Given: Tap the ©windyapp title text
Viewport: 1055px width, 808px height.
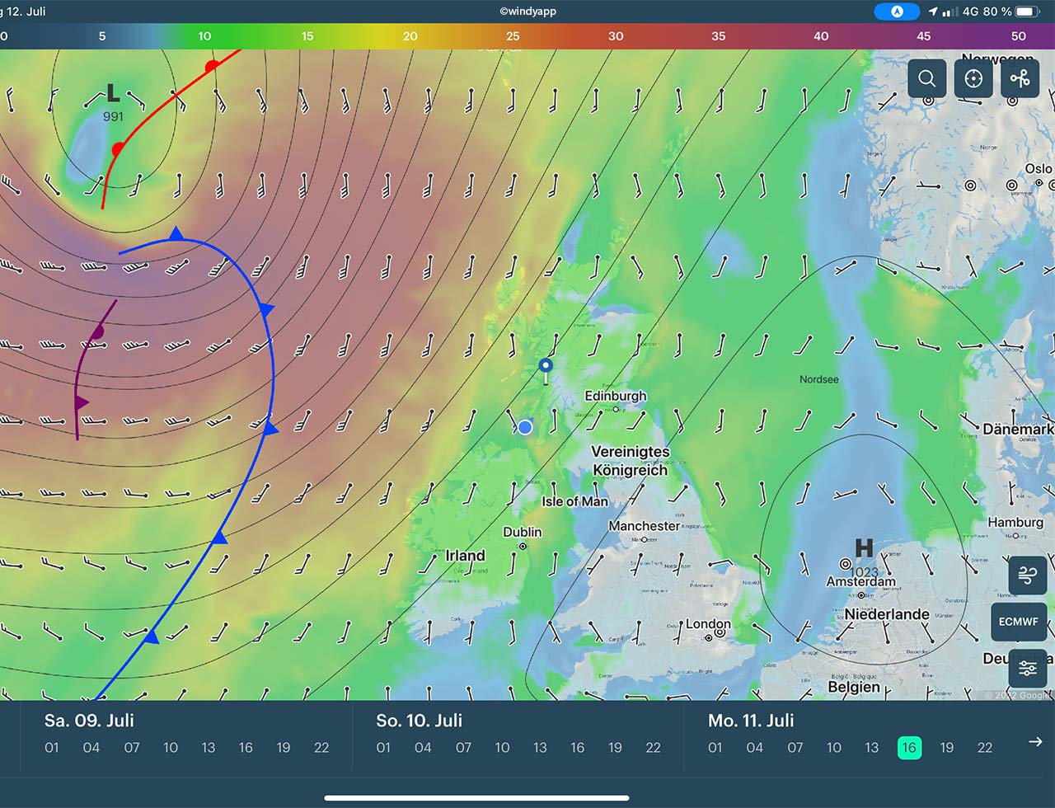Looking at the screenshot, I should pos(527,12).
